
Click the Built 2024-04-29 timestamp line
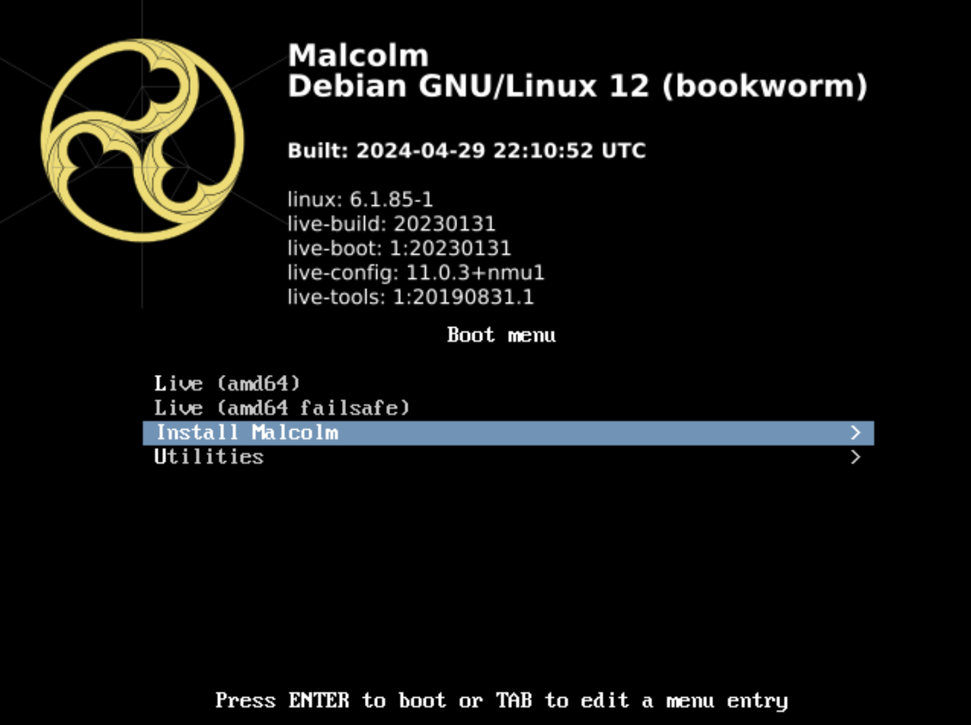pos(467,150)
